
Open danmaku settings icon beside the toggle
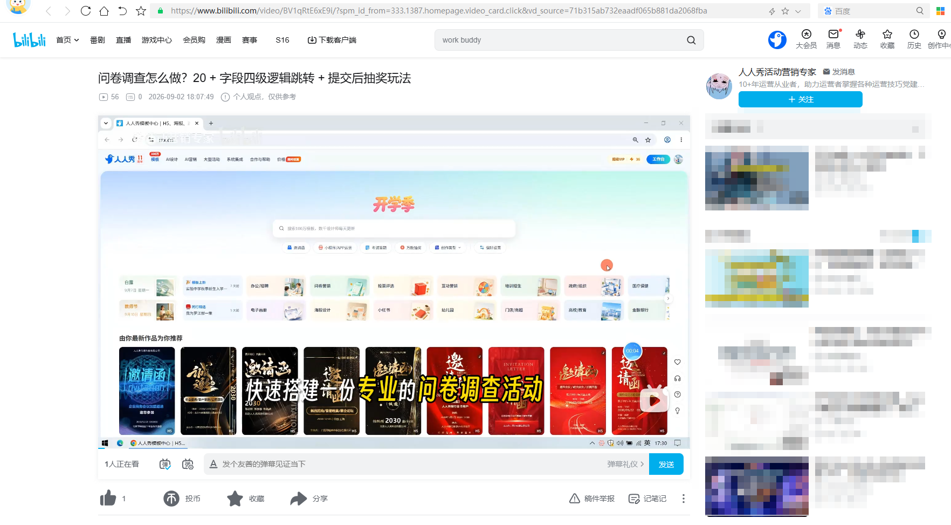[188, 464]
